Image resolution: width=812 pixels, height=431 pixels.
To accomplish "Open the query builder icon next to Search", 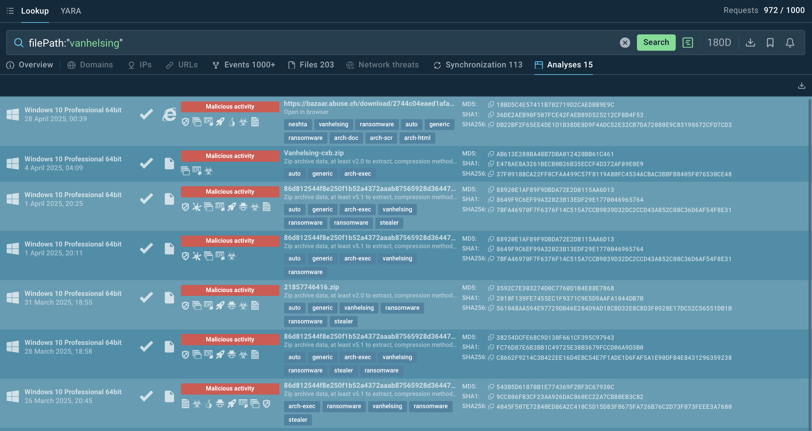I will [688, 43].
